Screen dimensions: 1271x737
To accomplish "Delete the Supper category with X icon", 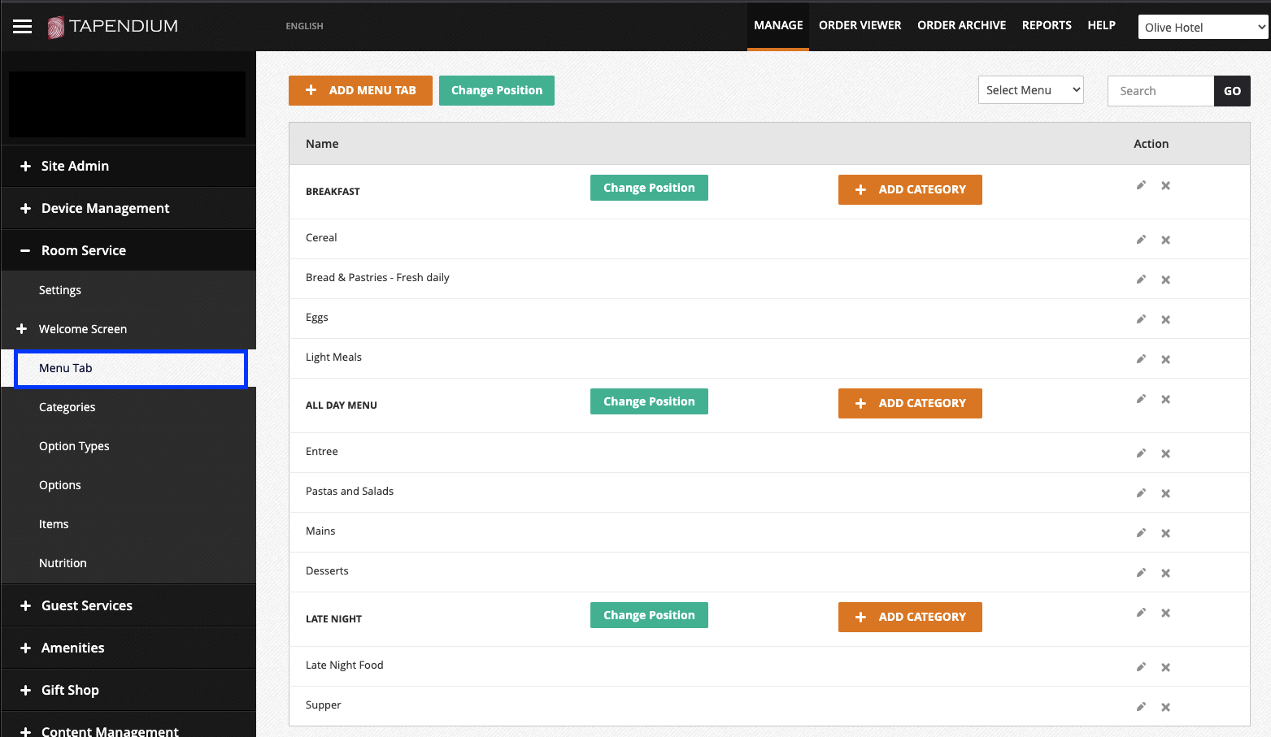I will [x=1165, y=706].
